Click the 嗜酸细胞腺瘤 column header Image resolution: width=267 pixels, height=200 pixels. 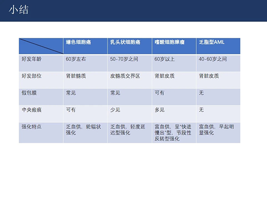pos(170,42)
